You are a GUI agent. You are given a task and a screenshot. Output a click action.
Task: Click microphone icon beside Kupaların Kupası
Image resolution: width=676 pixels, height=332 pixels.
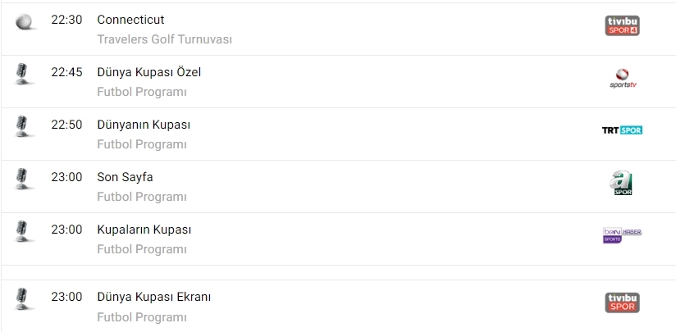coord(23,231)
